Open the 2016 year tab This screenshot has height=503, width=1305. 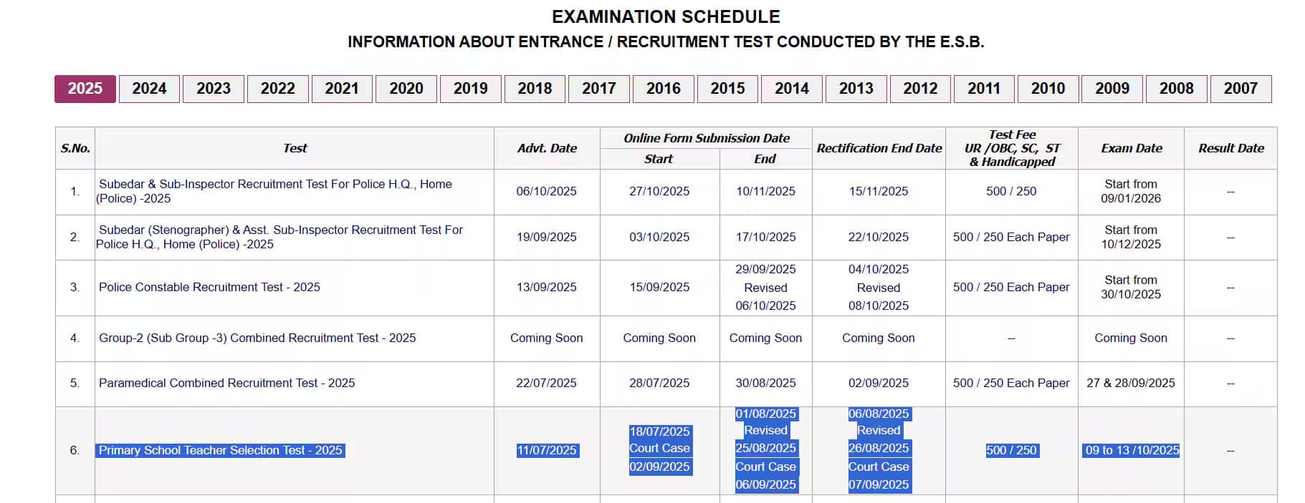[x=663, y=89]
